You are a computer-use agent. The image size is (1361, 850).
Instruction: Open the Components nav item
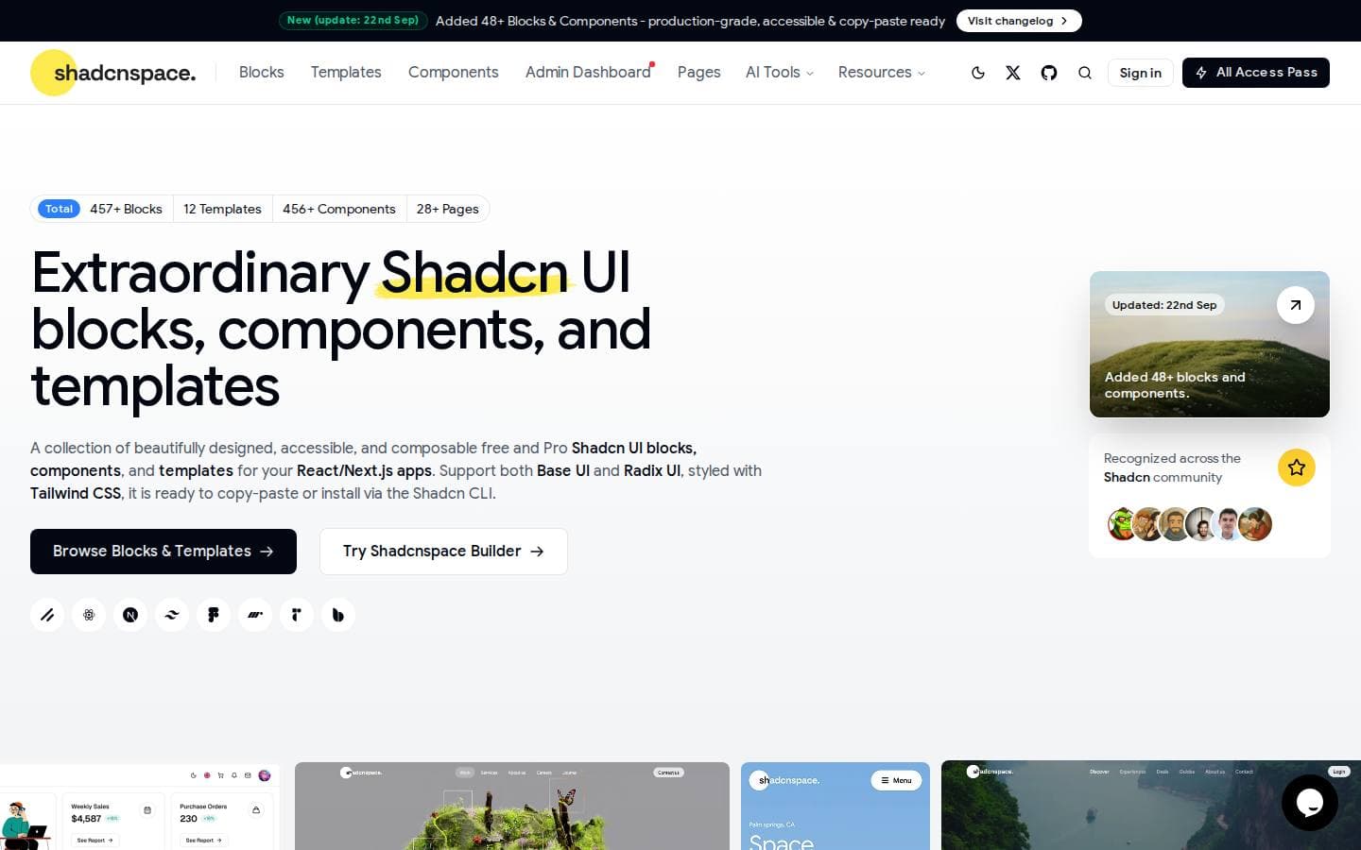point(454,73)
